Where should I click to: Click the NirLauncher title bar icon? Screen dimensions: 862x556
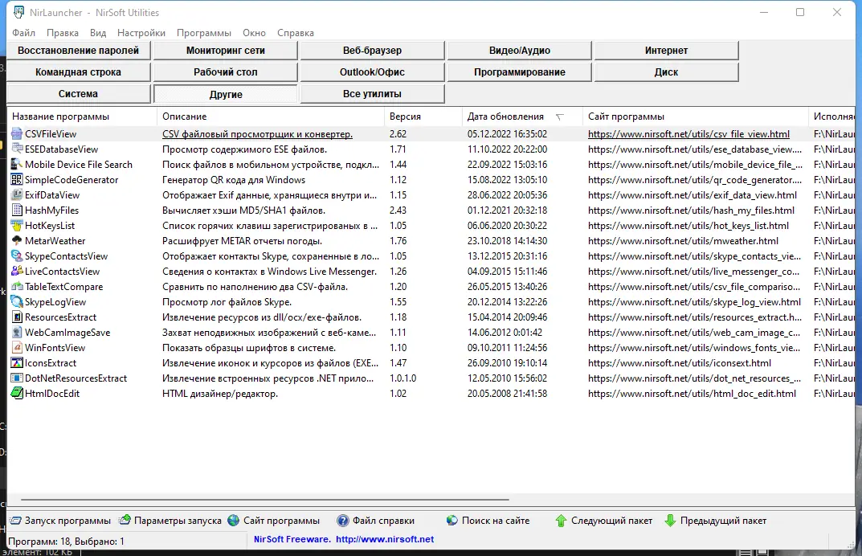(x=19, y=12)
